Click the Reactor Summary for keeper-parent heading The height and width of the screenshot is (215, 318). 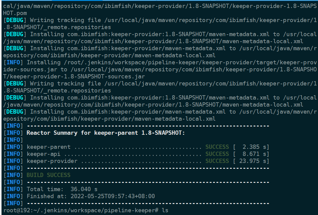point(106,133)
